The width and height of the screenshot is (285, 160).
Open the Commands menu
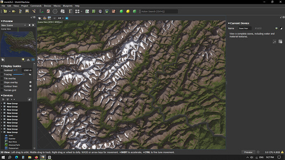tap(36, 6)
